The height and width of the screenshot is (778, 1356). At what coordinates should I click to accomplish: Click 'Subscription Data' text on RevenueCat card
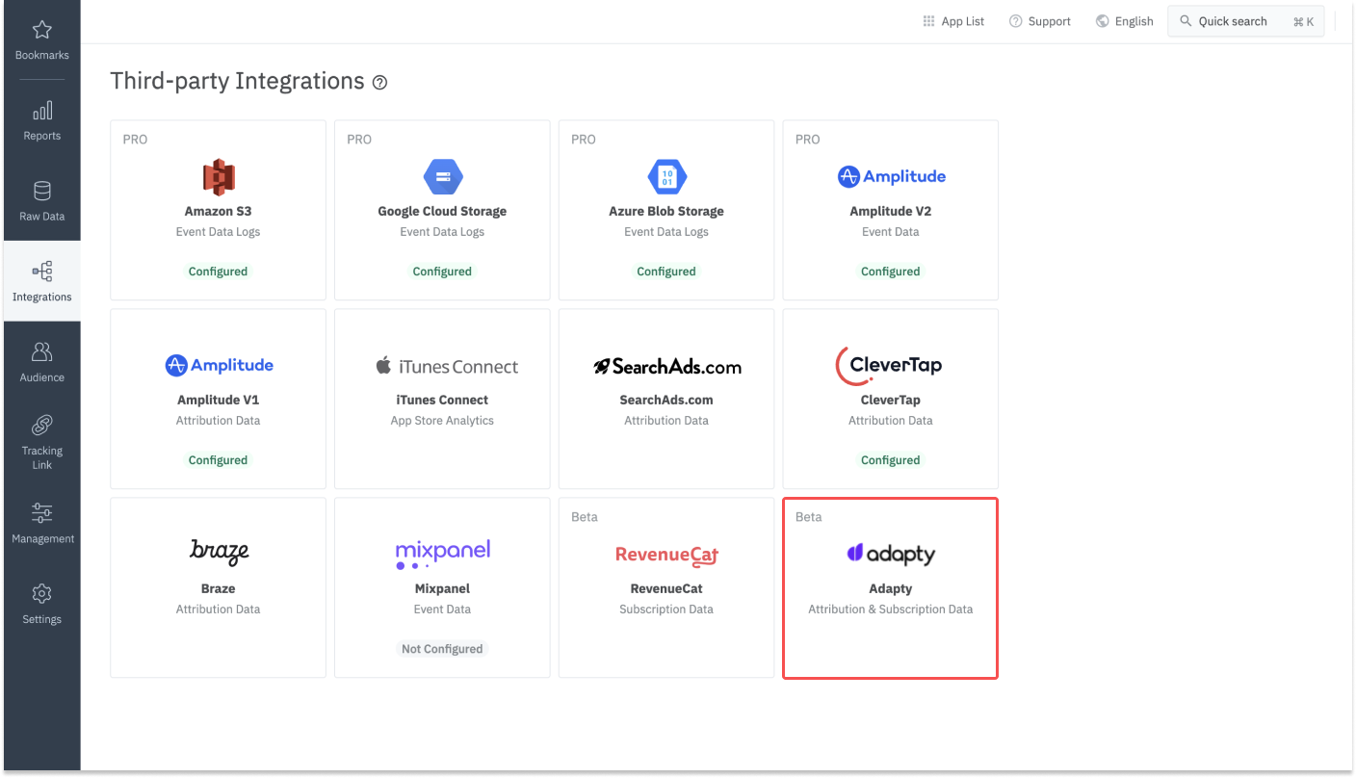tap(666, 609)
